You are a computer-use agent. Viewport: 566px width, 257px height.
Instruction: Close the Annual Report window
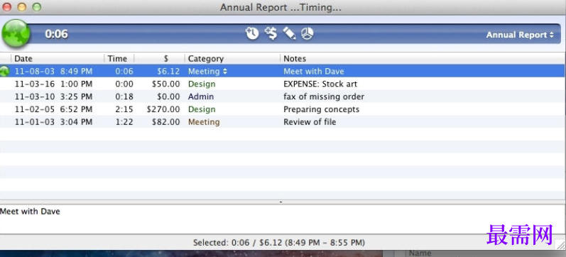tap(7, 7)
